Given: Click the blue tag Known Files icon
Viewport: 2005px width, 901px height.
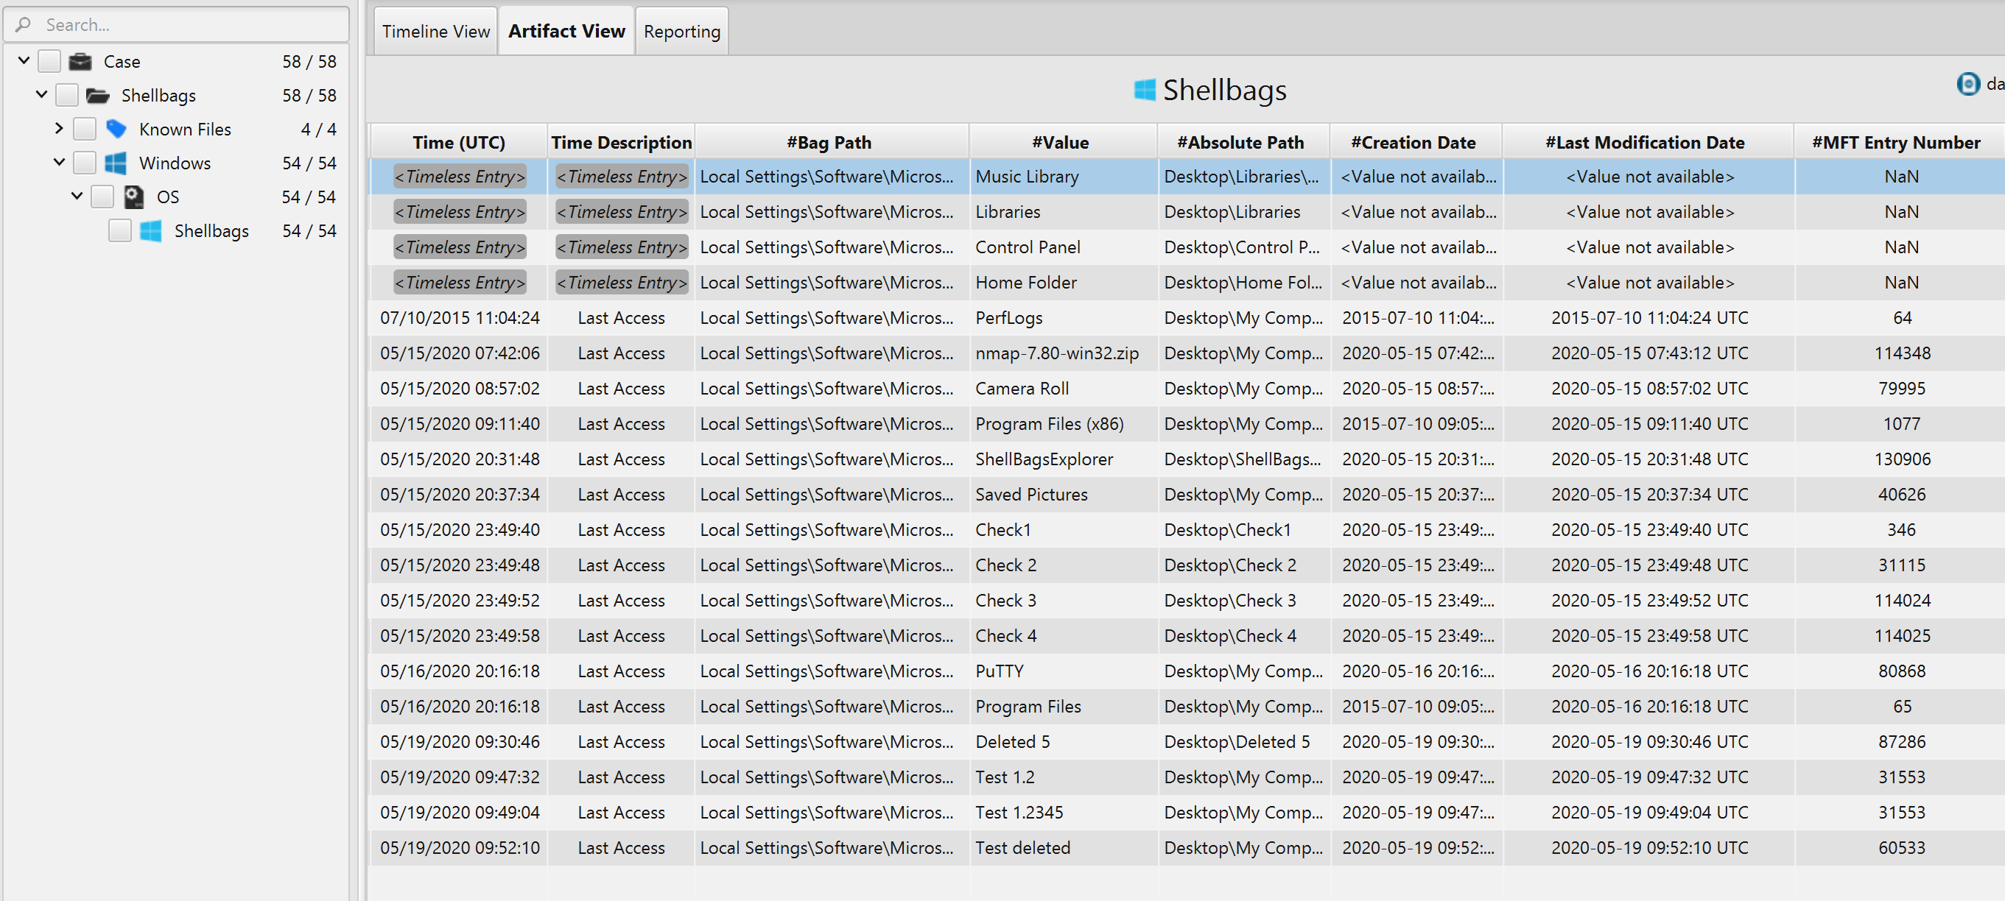Looking at the screenshot, I should (x=116, y=129).
